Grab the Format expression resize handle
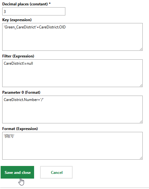The image size is (149, 189). 141,158
